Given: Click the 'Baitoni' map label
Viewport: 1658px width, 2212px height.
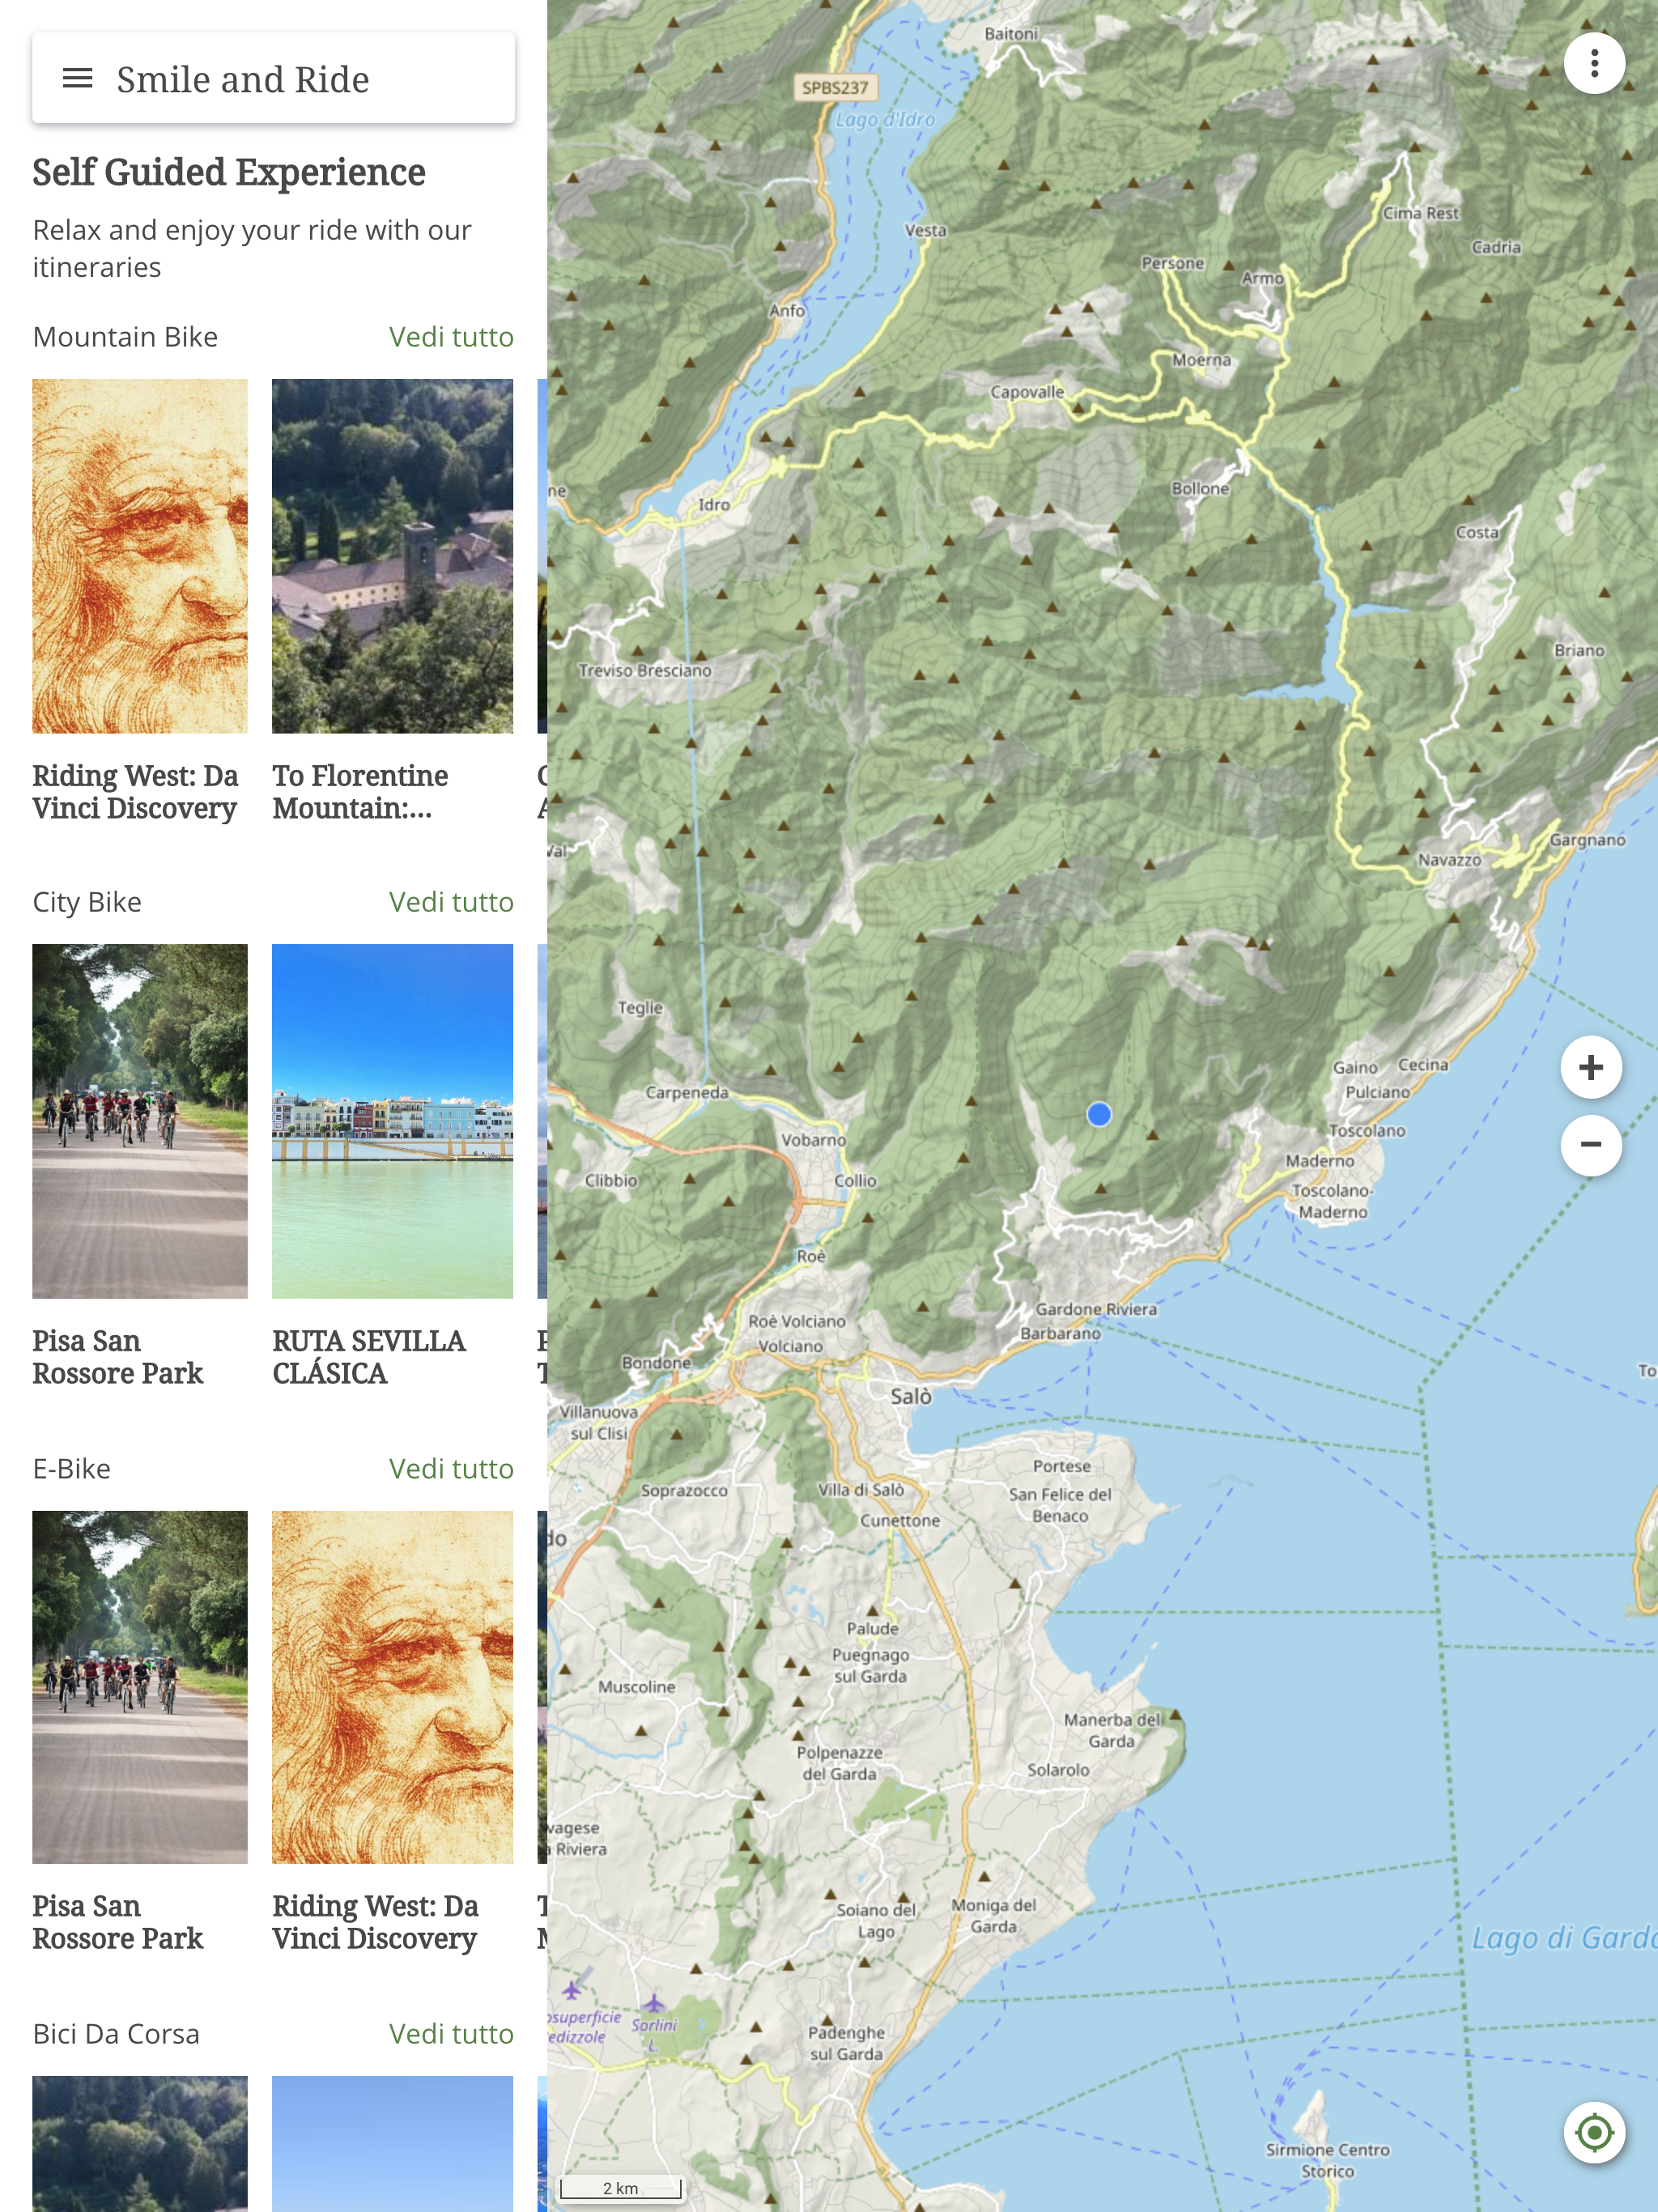Looking at the screenshot, I should pyautogui.click(x=1011, y=34).
